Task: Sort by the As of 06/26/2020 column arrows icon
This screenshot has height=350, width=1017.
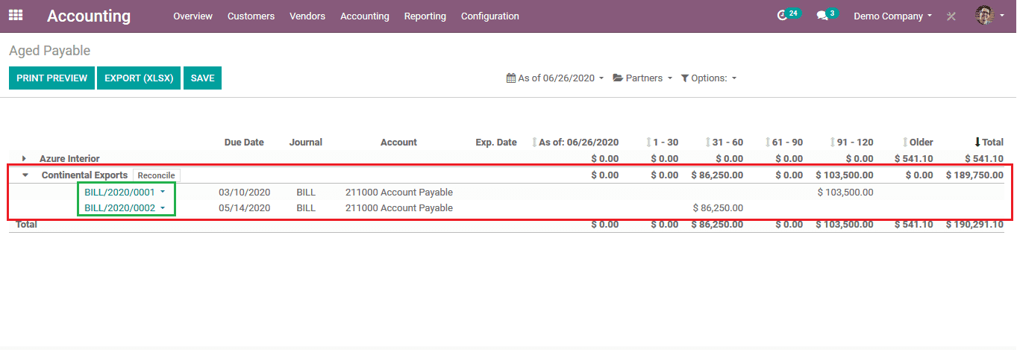Action: coord(534,142)
